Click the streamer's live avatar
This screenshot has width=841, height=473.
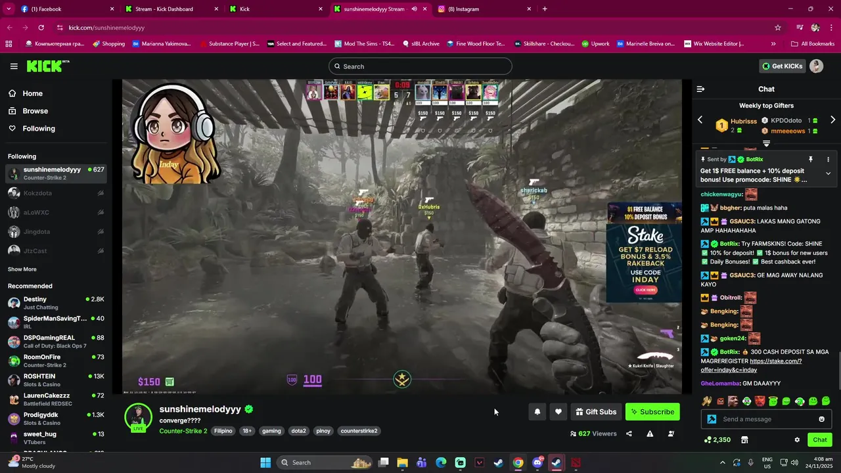pos(139,418)
